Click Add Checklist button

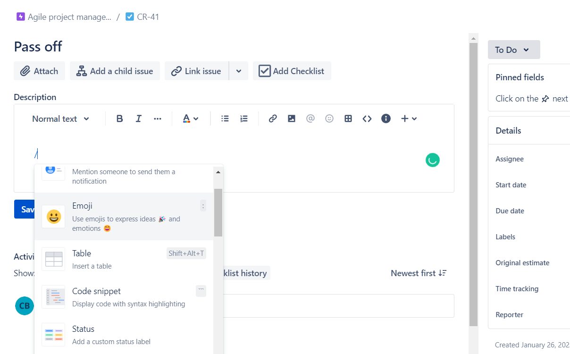[292, 71]
